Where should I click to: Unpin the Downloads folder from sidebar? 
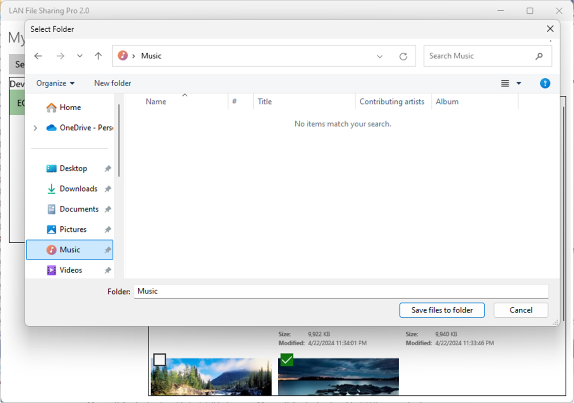pos(108,188)
